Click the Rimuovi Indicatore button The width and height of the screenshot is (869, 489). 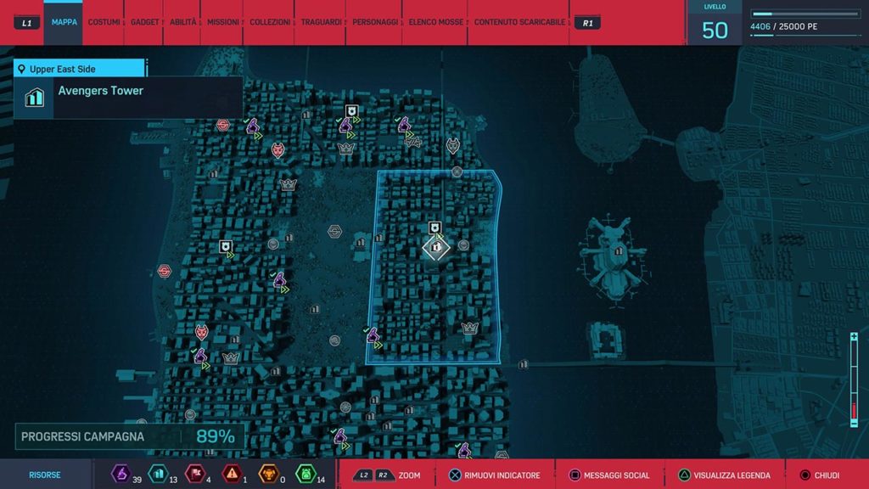(495, 475)
